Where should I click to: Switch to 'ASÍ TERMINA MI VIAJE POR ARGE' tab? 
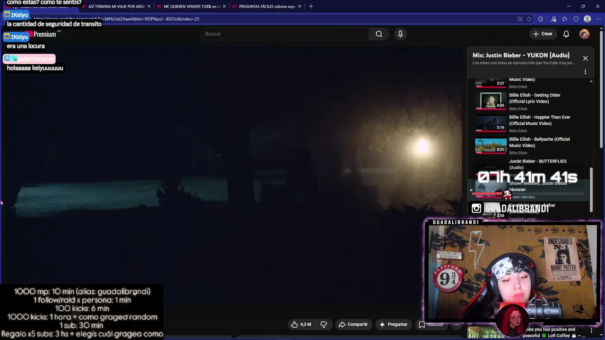[x=117, y=7]
